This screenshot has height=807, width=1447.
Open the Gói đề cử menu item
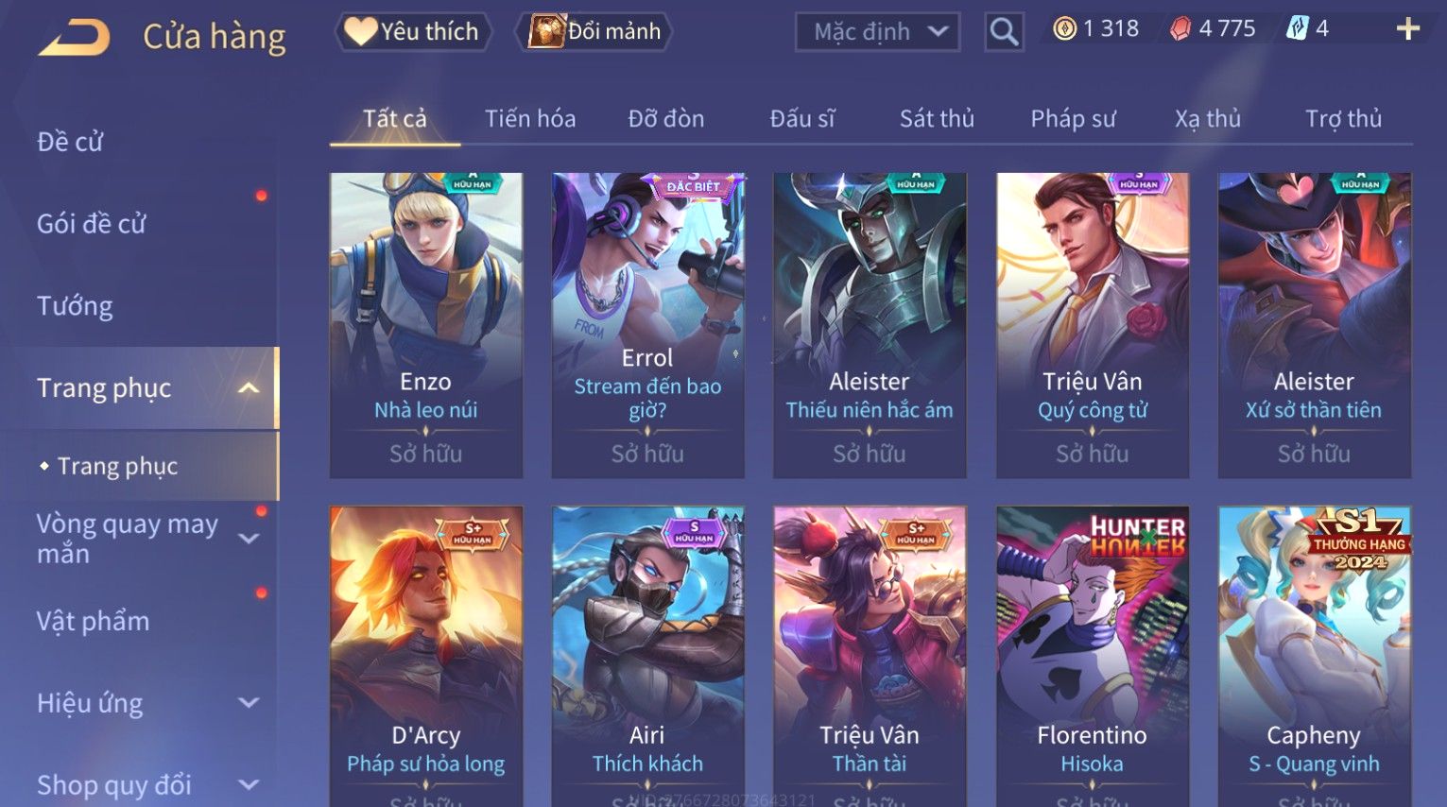pyautogui.click(x=92, y=224)
